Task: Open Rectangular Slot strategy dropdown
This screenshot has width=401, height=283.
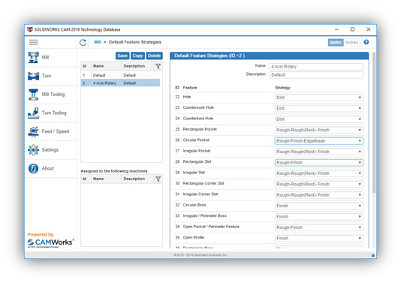Action: click(x=319, y=163)
